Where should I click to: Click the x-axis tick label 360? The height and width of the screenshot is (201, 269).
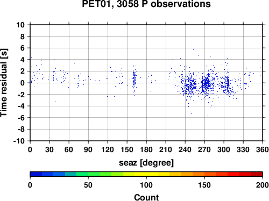coord(263,149)
